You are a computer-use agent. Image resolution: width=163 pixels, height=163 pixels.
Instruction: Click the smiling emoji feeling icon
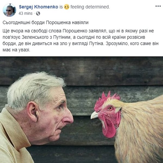(x=67, y=7)
